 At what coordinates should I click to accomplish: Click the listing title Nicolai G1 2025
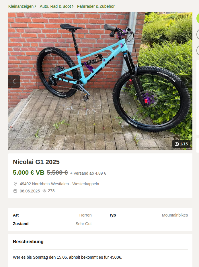click(x=36, y=162)
